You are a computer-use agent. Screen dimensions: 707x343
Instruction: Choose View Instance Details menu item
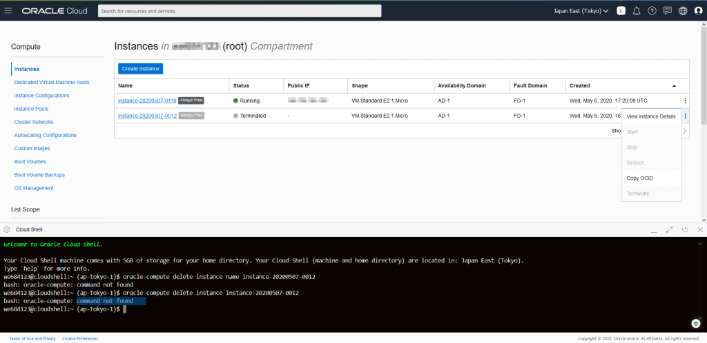651,116
